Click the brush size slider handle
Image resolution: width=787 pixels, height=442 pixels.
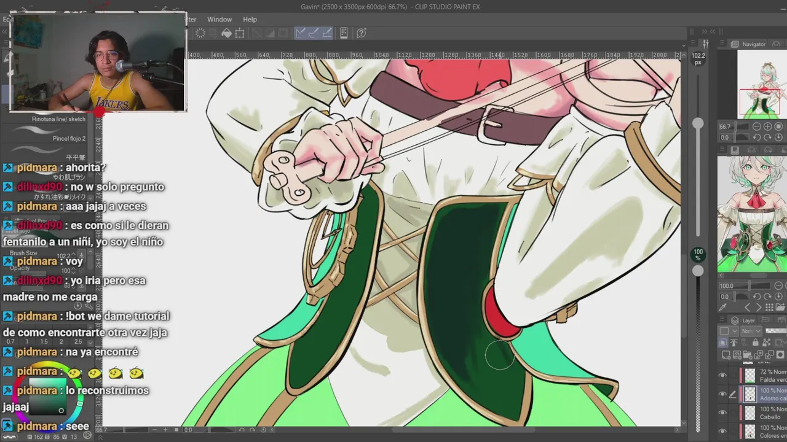click(x=698, y=123)
